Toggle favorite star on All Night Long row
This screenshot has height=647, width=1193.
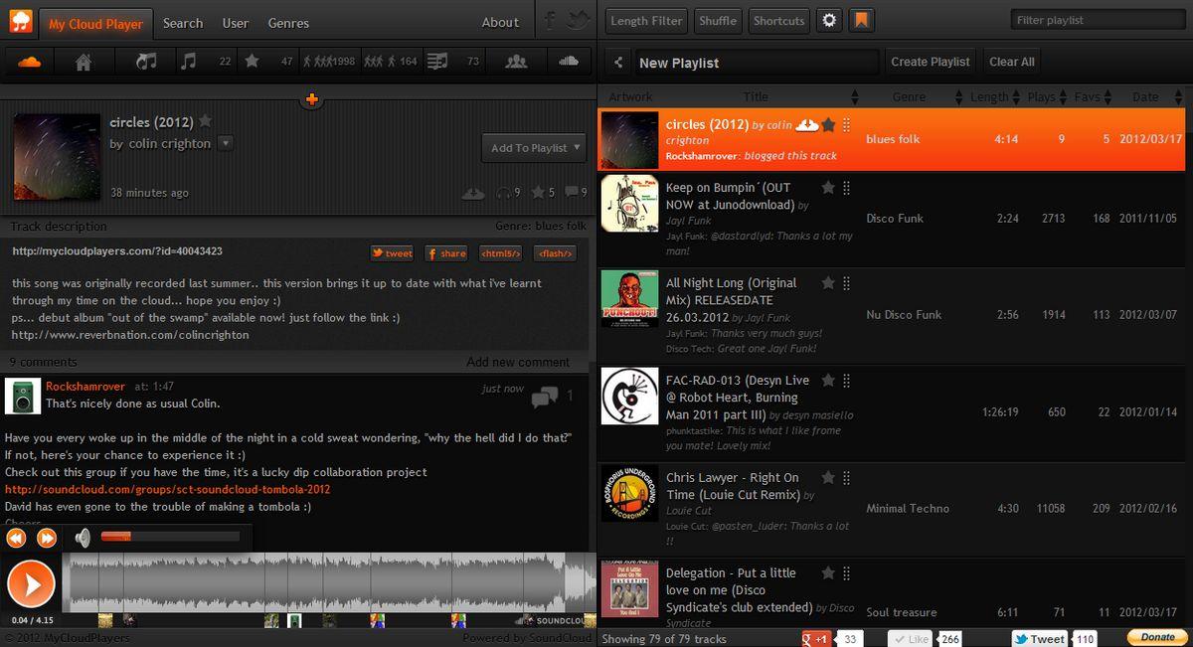tap(828, 282)
